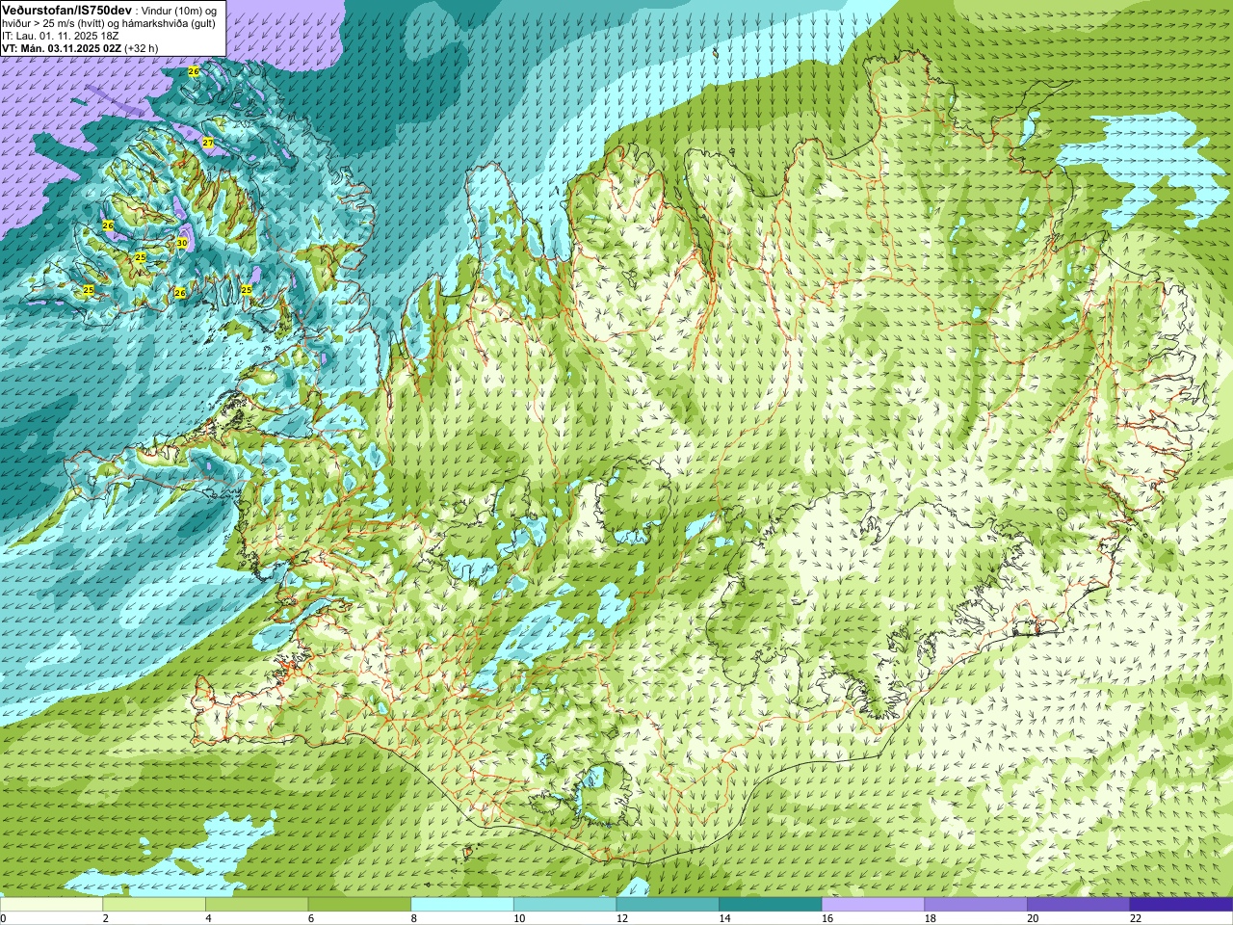Viewport: 1233px width, 925px height.
Task: Select the 16–18 m/s lavender legend swatch
Action: (873, 904)
